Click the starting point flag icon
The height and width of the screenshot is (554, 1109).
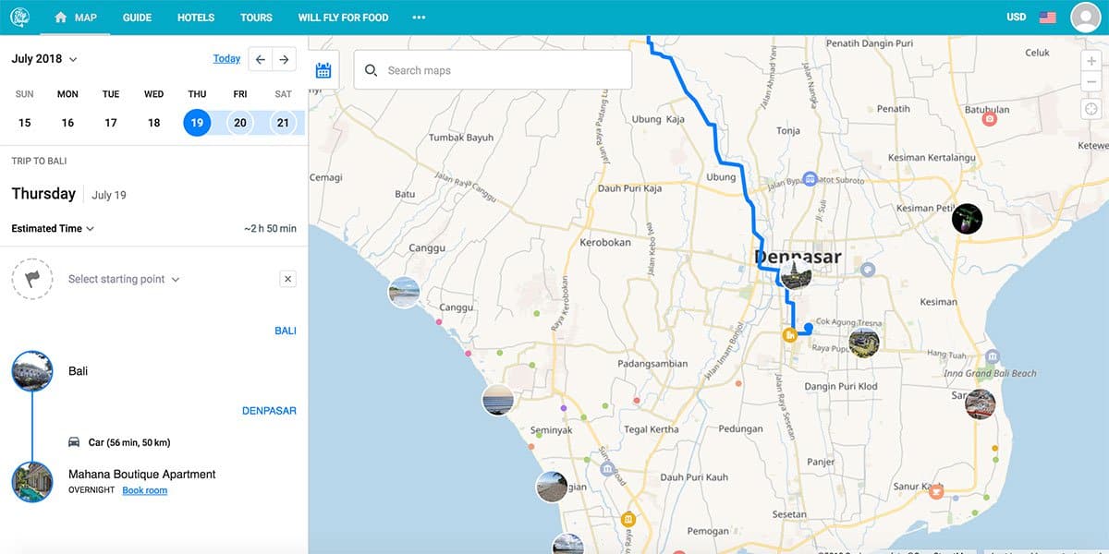32,279
